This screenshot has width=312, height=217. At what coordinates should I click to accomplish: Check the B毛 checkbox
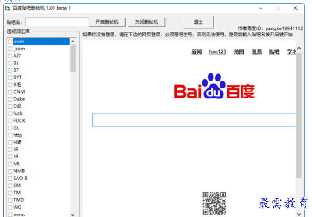coord(10,84)
